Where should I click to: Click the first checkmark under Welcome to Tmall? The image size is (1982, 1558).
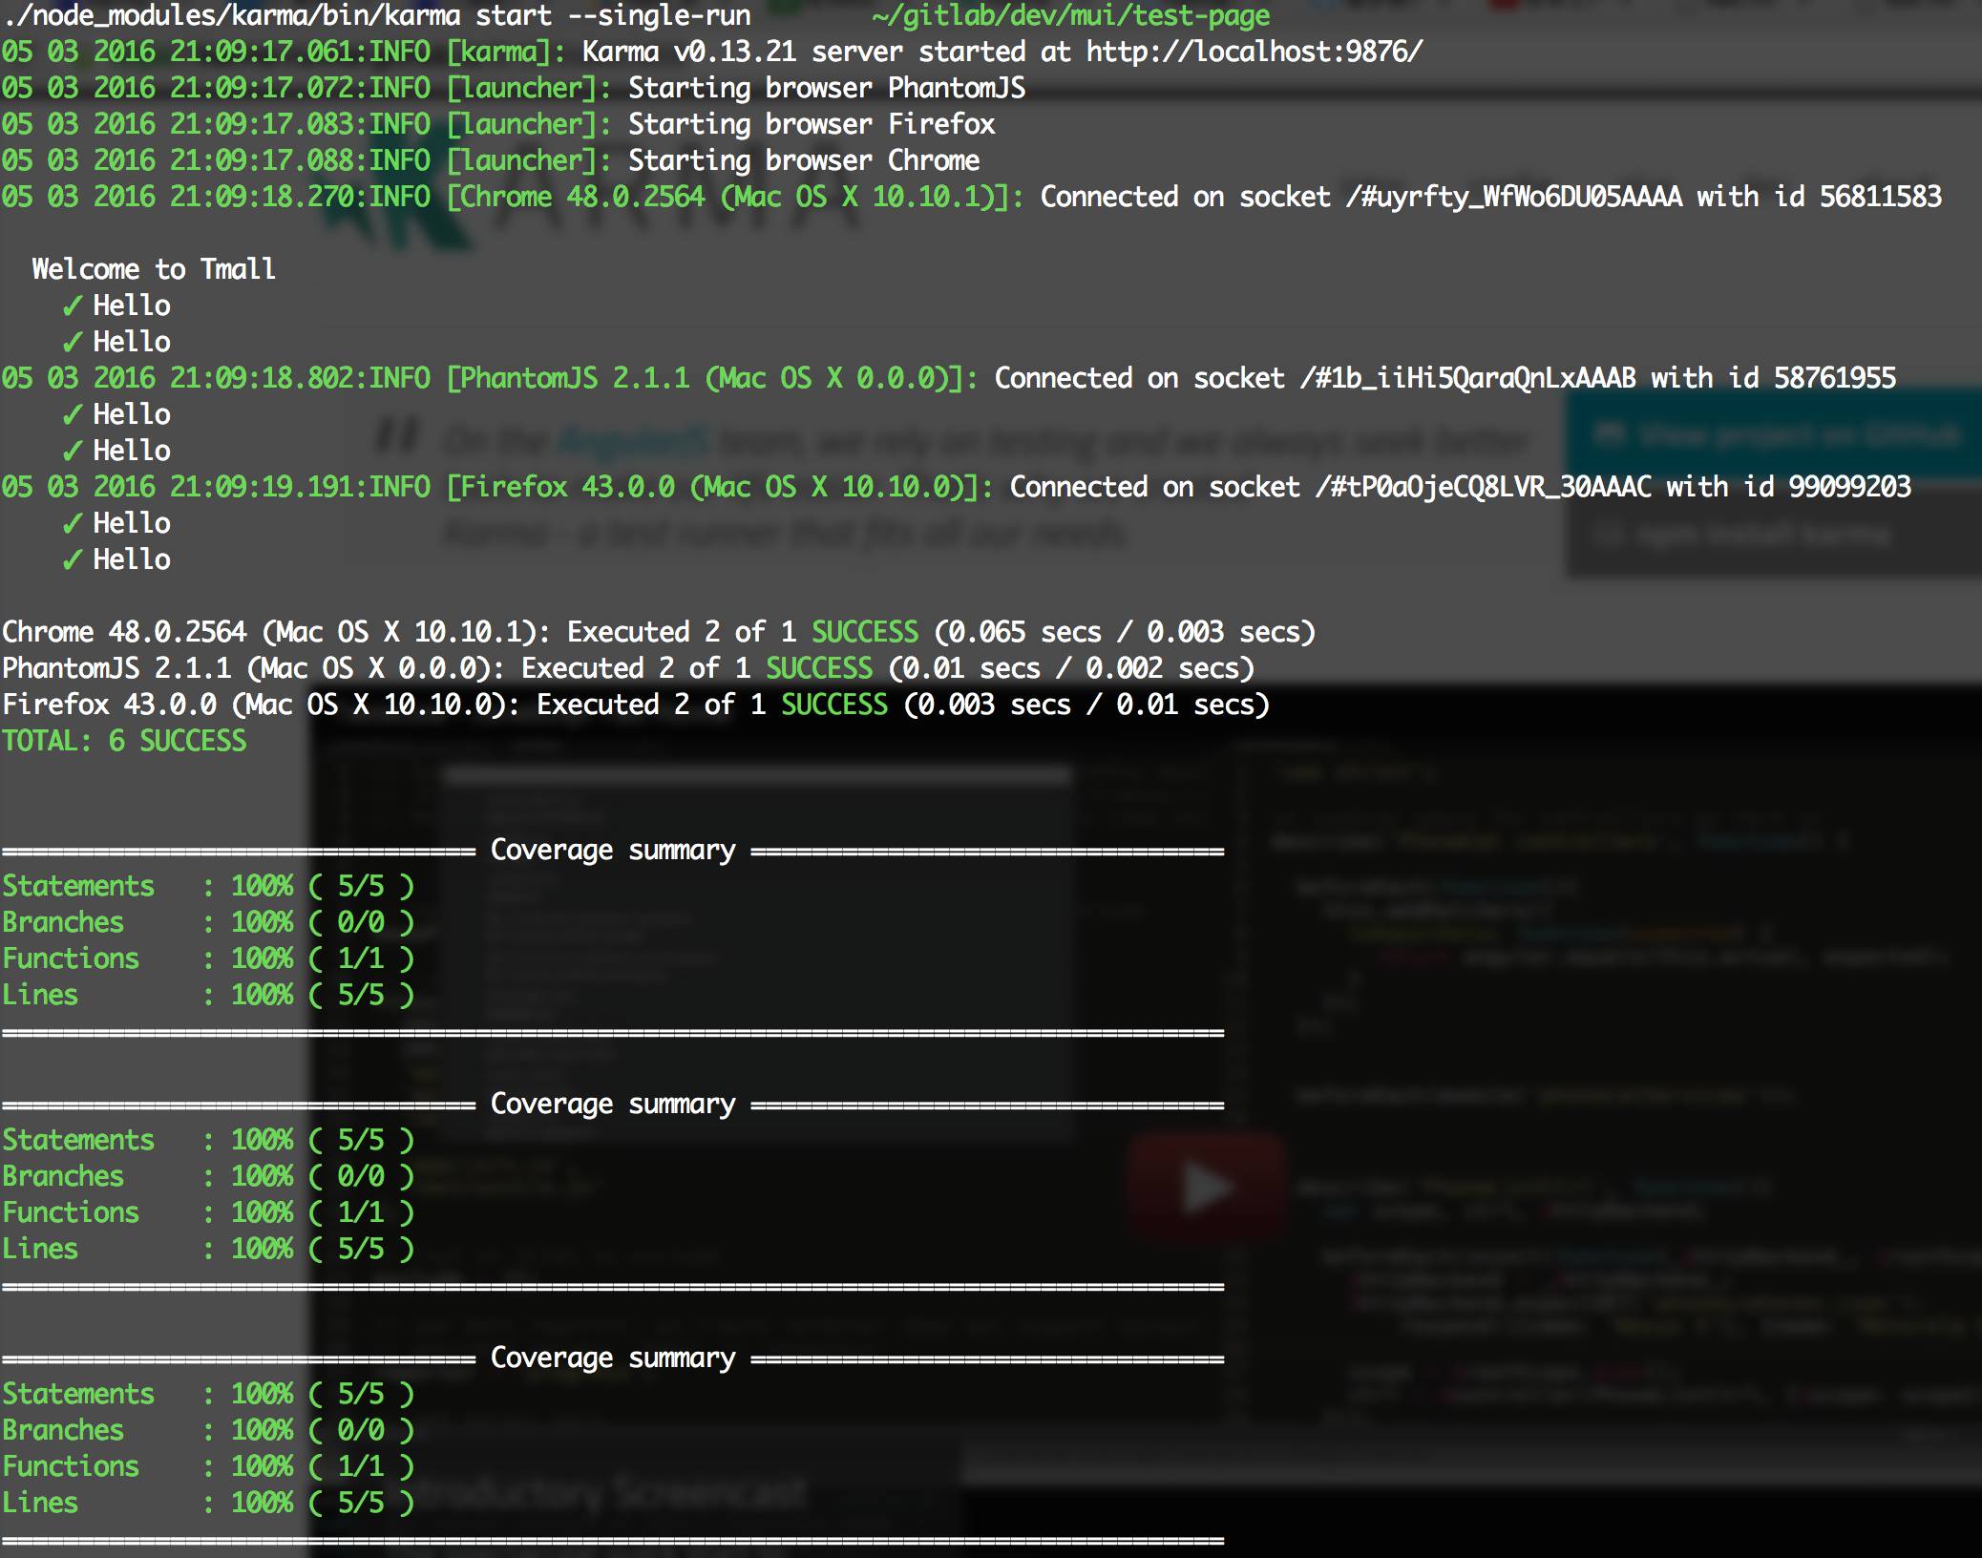72,305
